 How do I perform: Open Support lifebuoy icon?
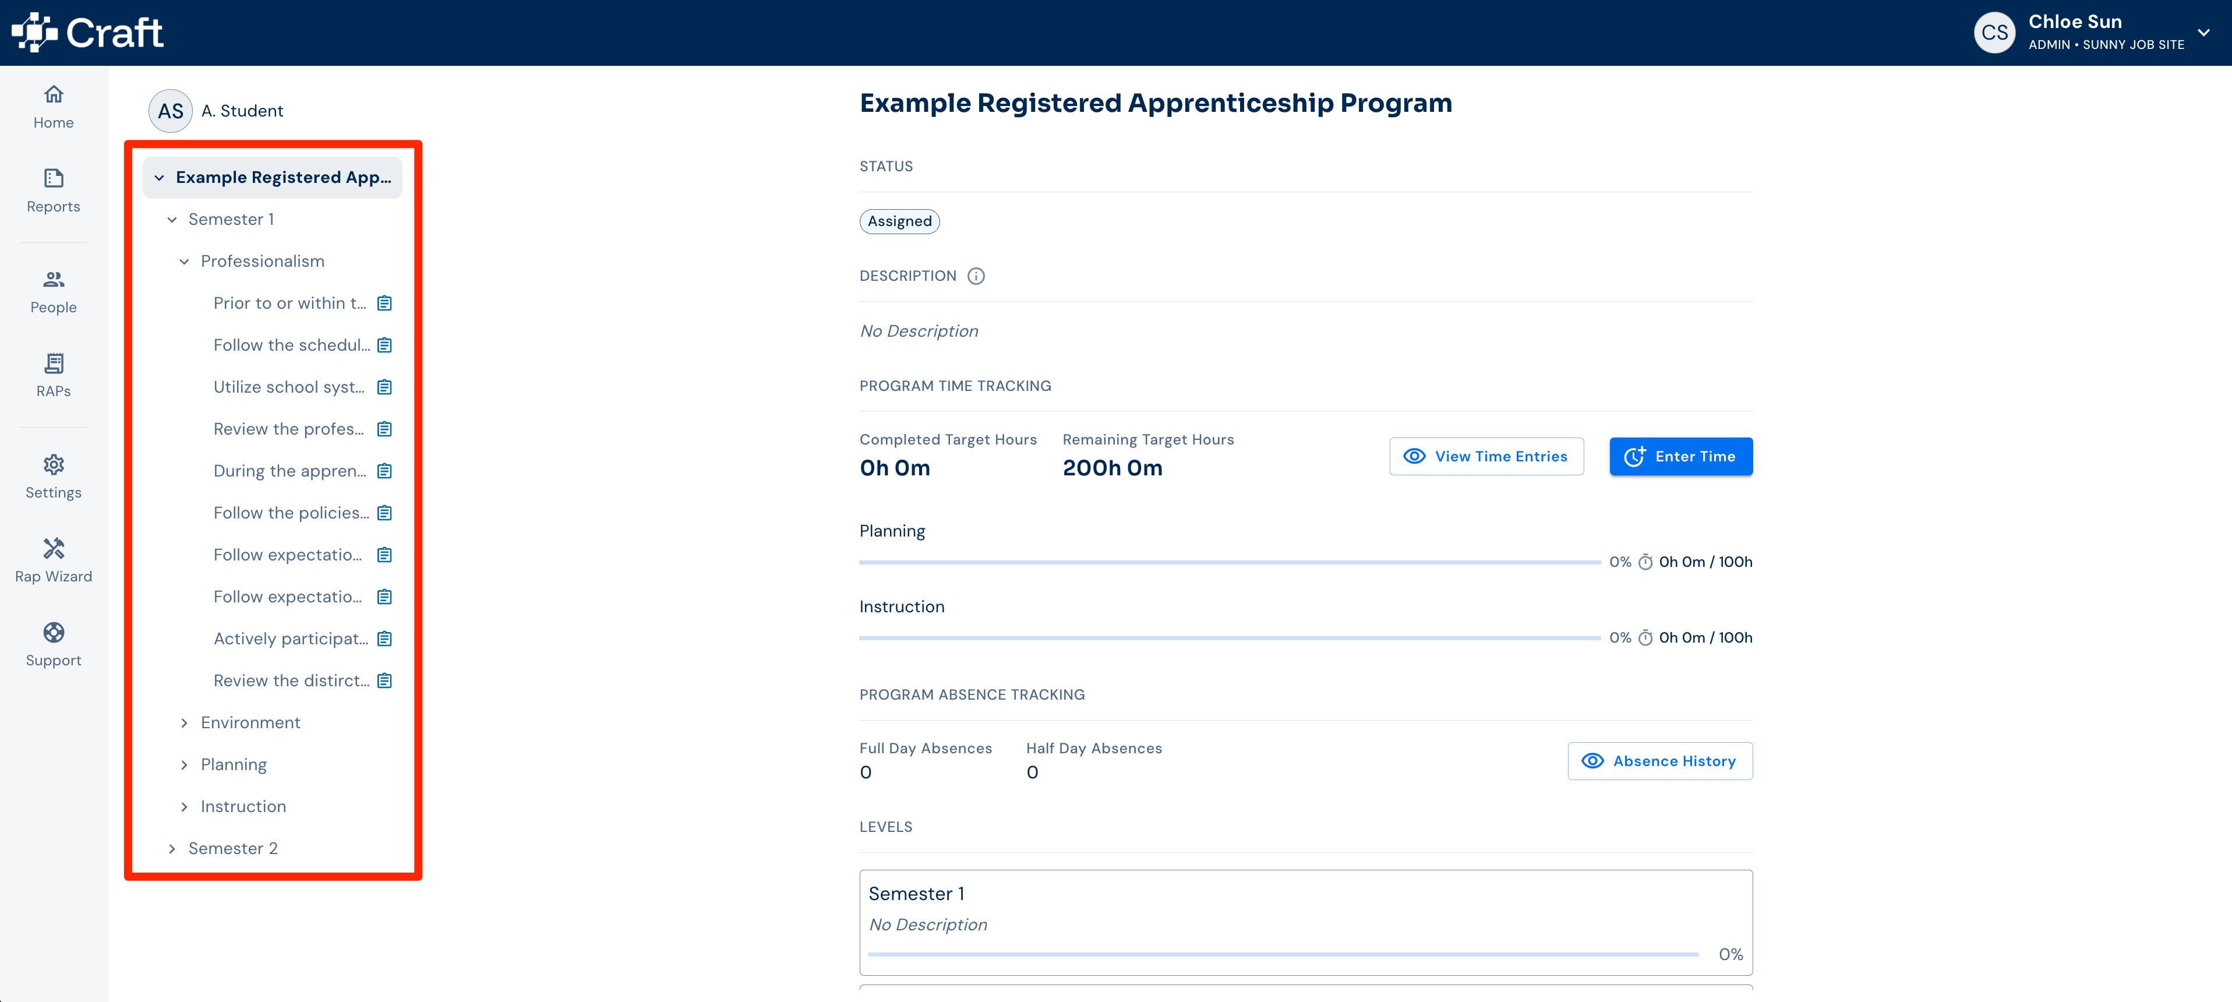click(54, 633)
